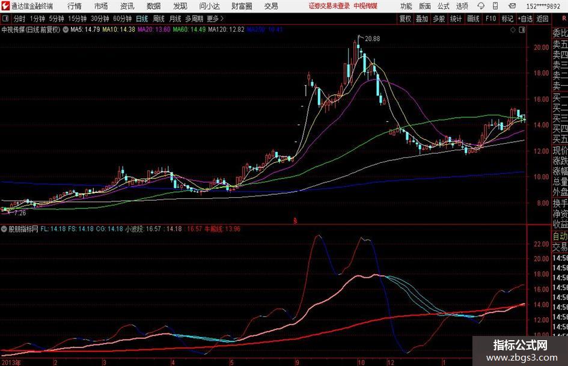Open the 数据 menu

tap(154, 6)
